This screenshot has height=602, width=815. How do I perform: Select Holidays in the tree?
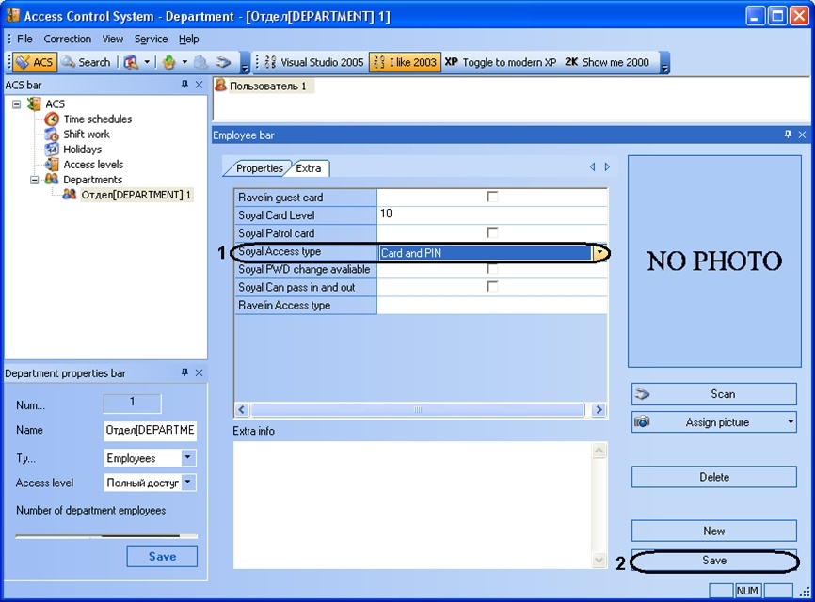coord(82,149)
